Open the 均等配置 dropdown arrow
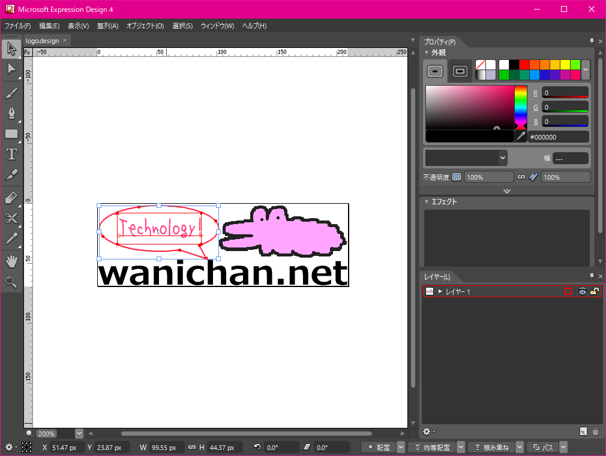 pyautogui.click(x=461, y=447)
